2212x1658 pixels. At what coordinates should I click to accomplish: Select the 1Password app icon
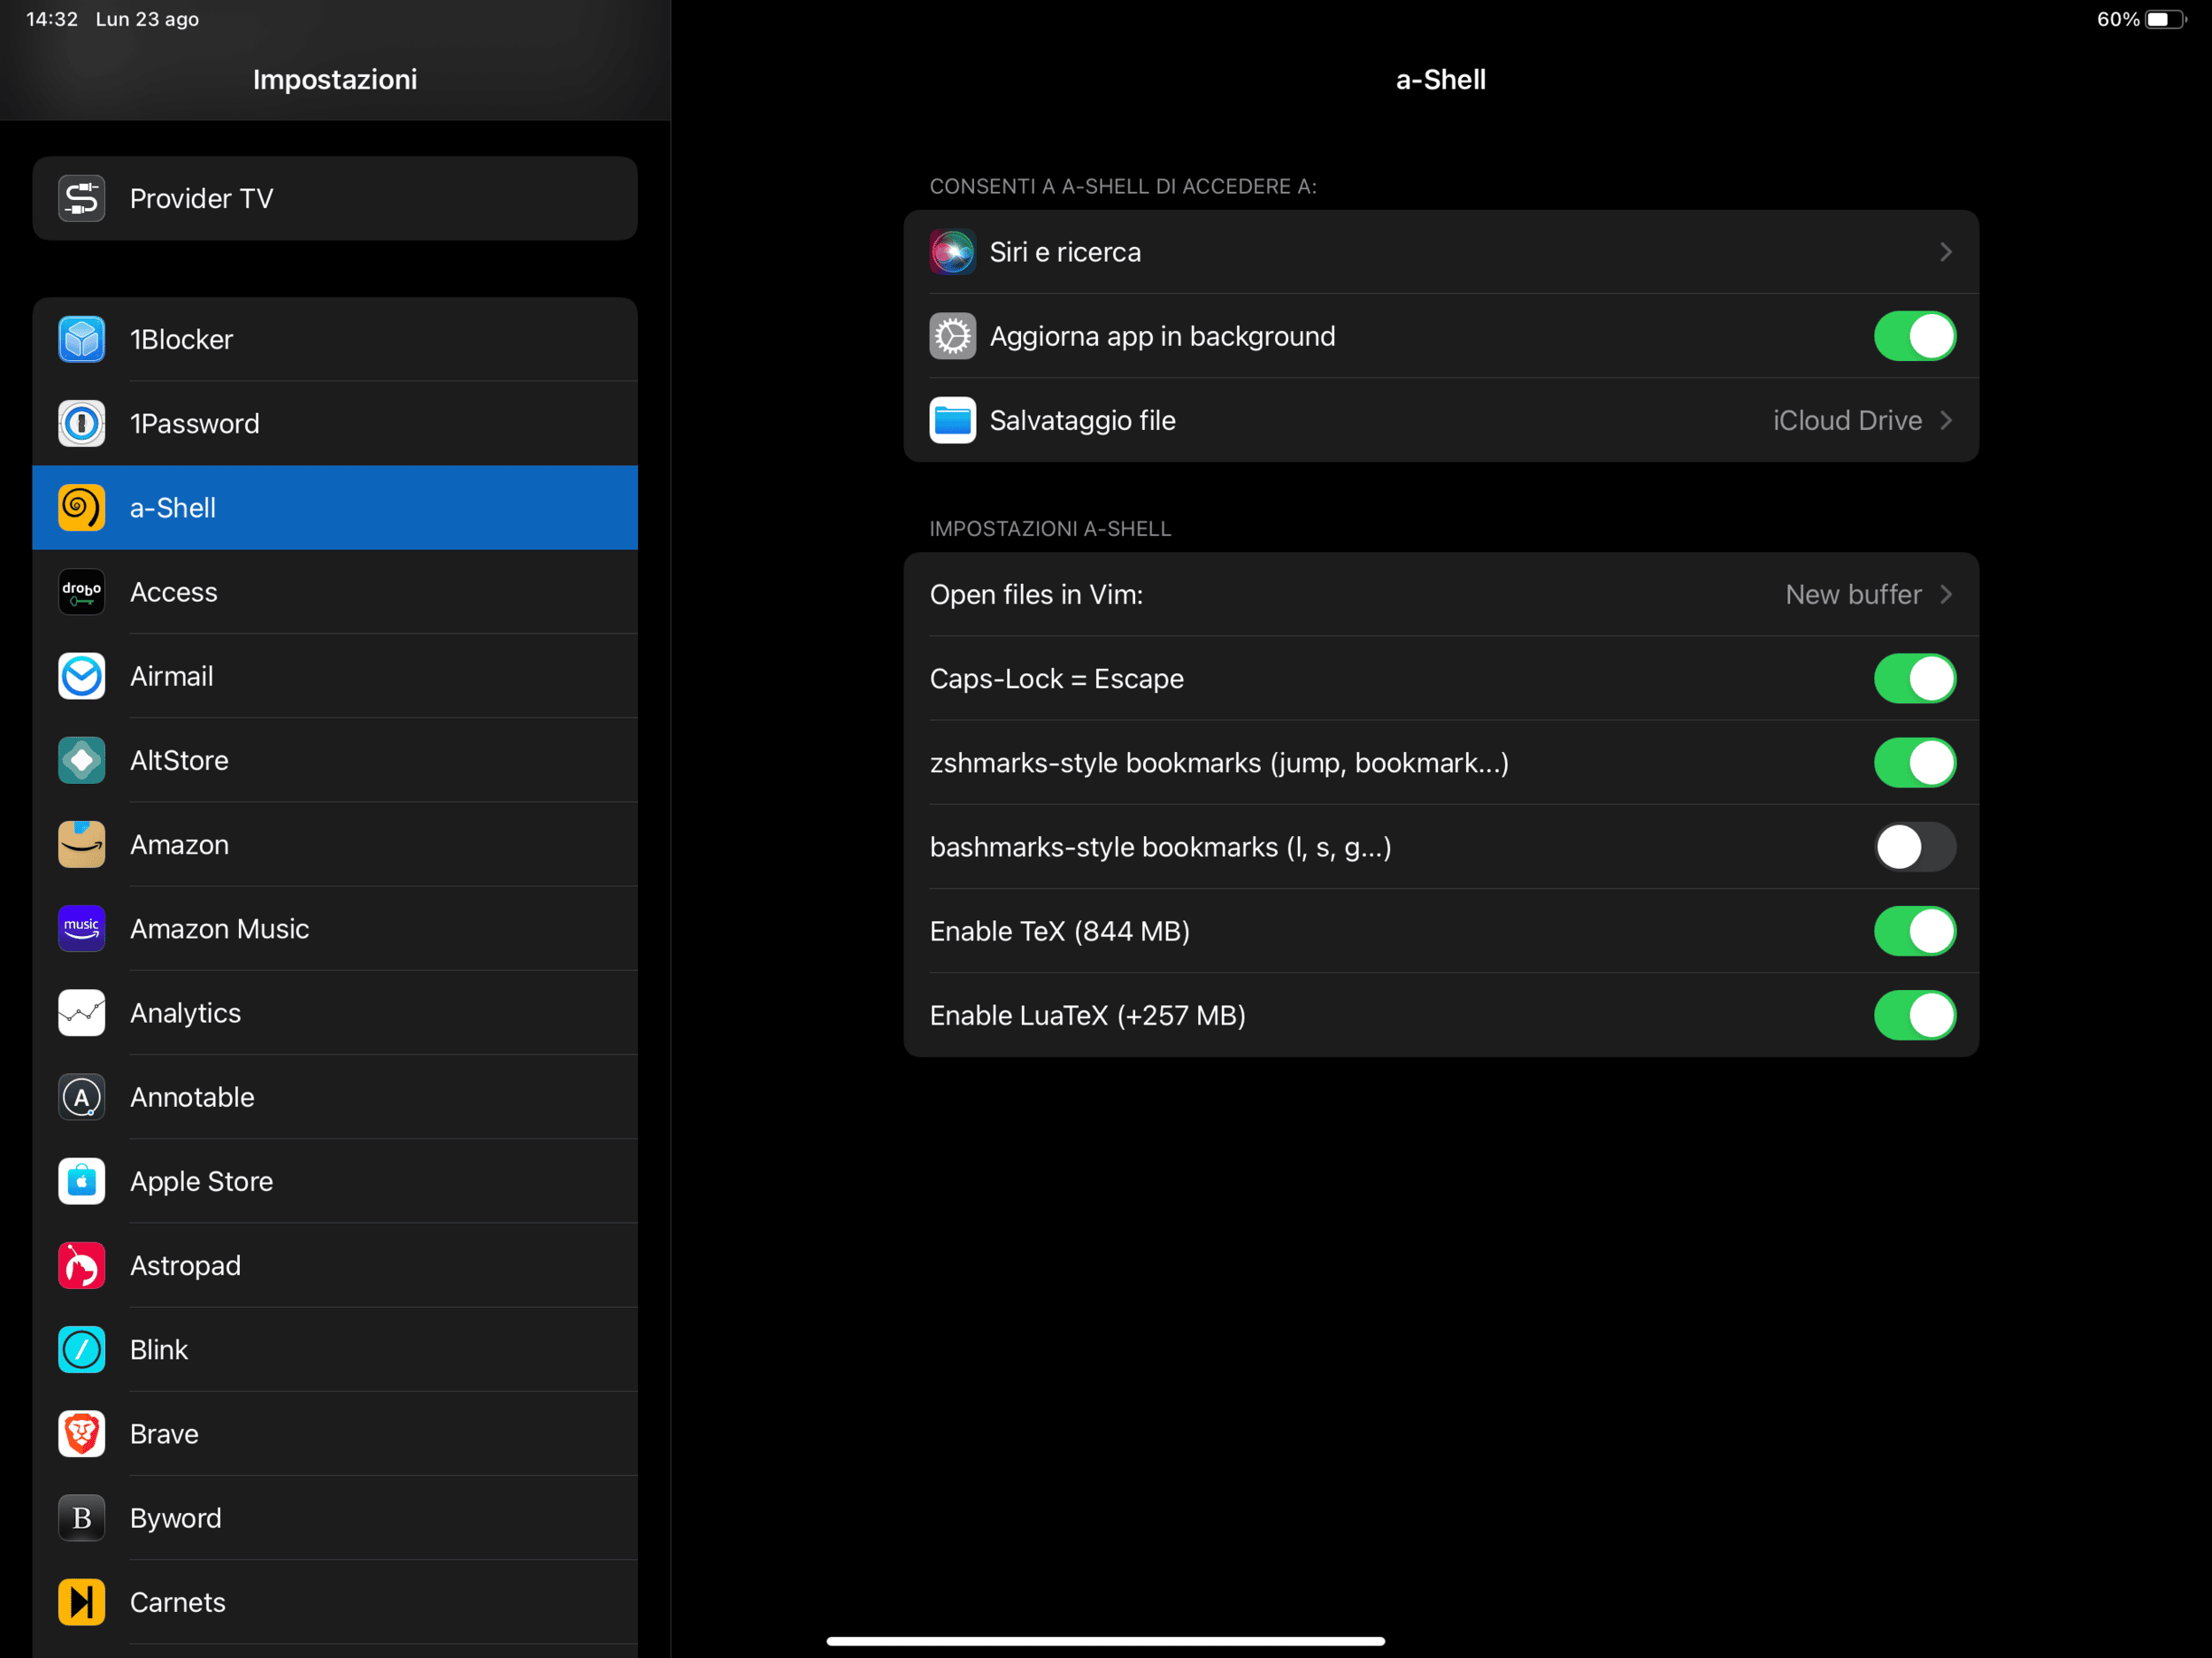click(x=82, y=423)
